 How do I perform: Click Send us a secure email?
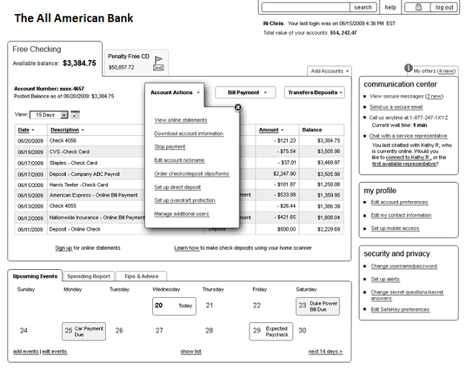[x=396, y=106]
